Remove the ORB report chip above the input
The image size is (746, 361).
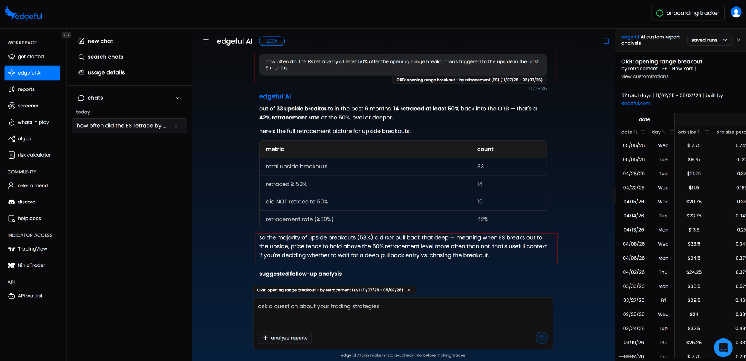[x=409, y=290]
